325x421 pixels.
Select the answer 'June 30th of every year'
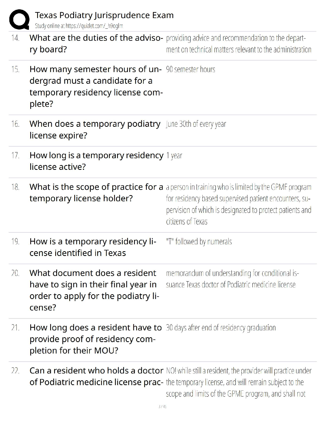pyautogui.click(x=196, y=124)
